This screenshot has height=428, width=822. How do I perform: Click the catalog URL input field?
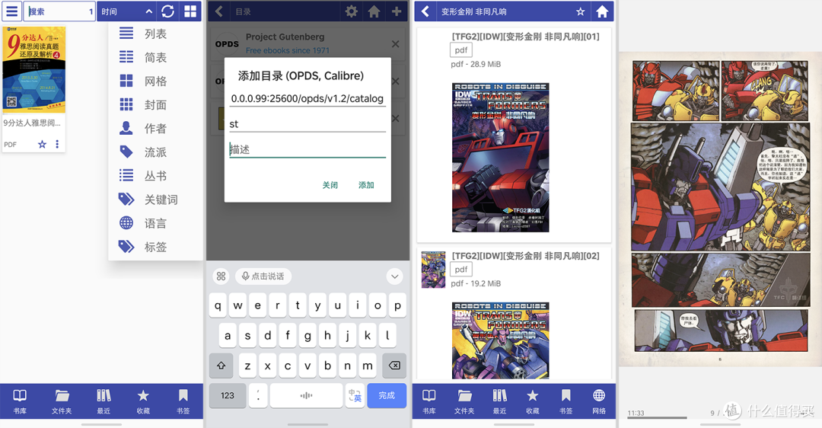click(307, 98)
